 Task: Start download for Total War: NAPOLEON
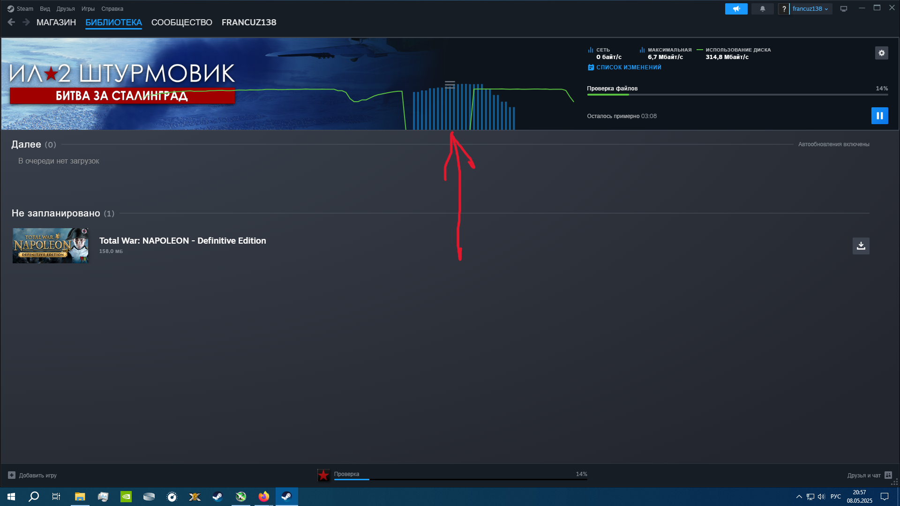[x=861, y=246]
